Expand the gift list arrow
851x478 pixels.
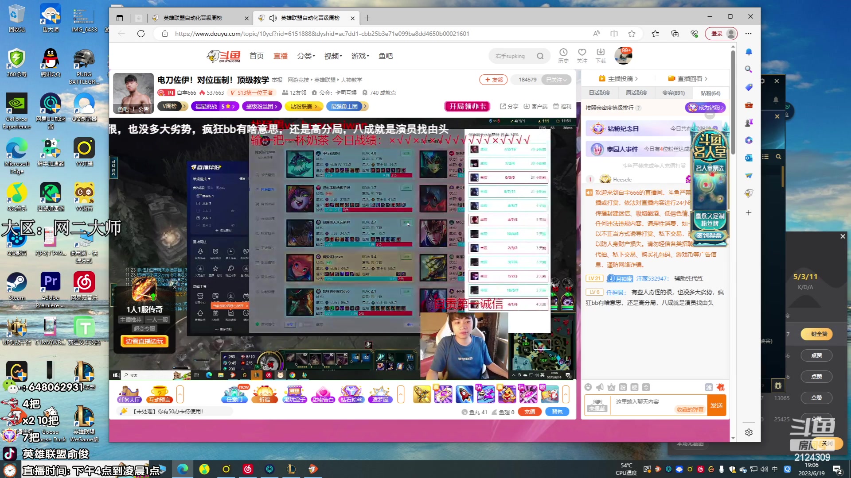566,394
